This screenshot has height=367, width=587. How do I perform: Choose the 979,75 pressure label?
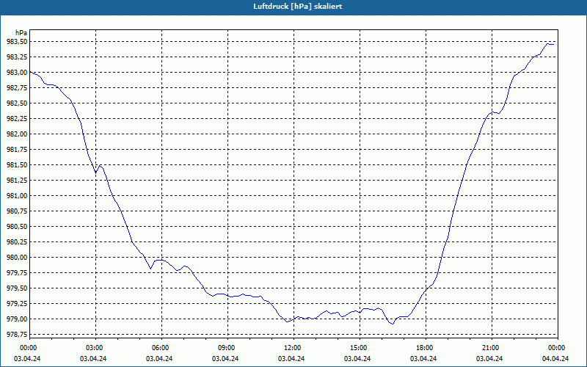(x=17, y=272)
